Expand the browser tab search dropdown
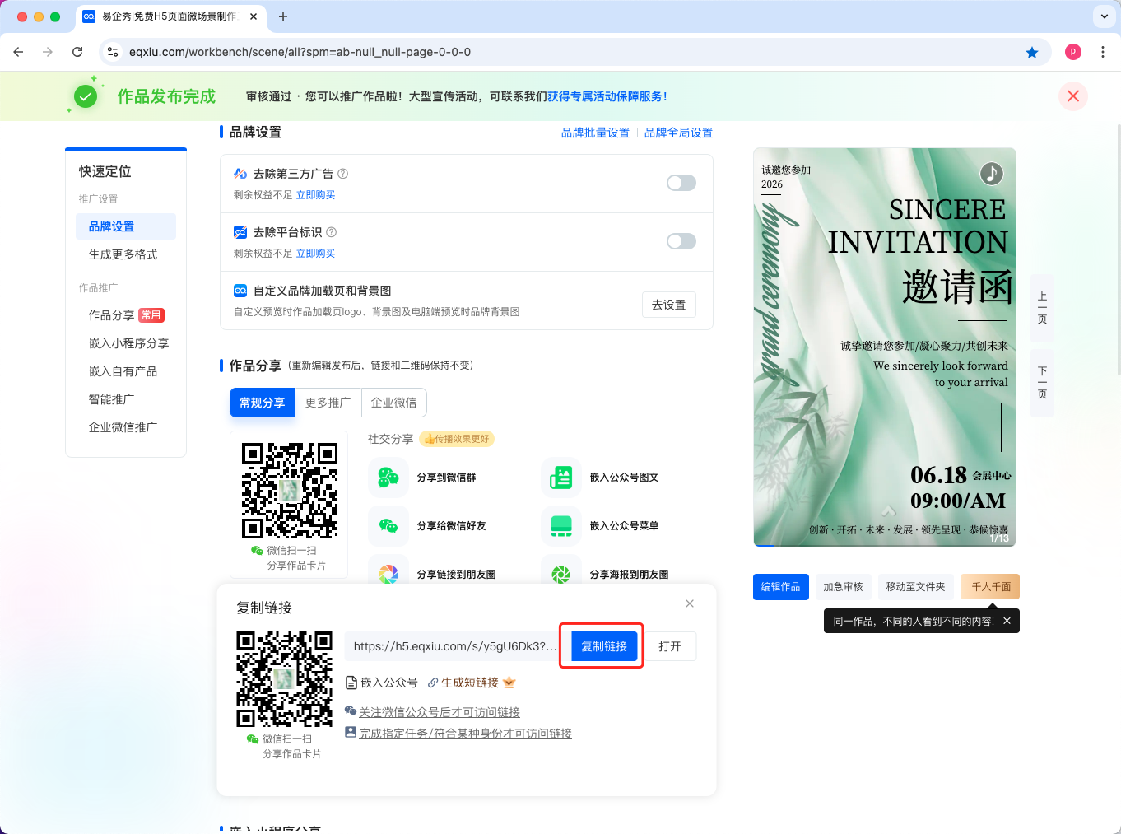1121x834 pixels. point(1104,16)
